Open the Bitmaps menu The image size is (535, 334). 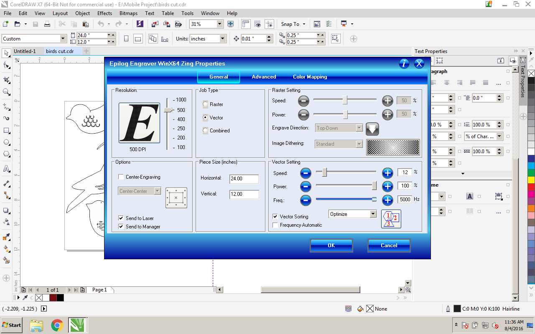pos(128,13)
